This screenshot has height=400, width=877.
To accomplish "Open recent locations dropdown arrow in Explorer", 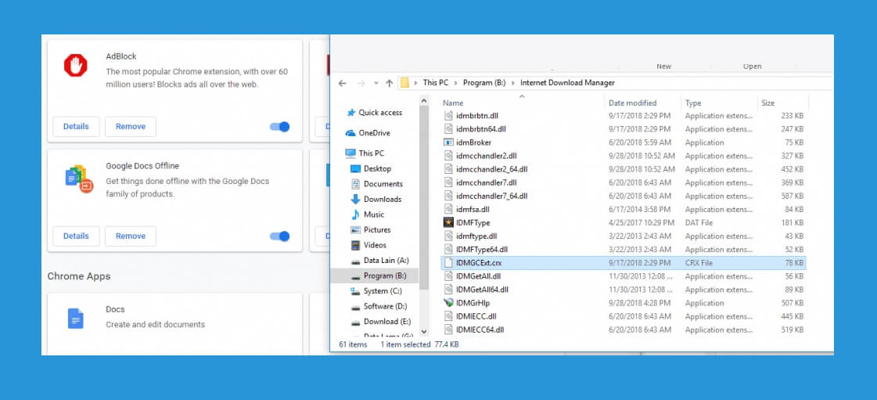I will [376, 83].
